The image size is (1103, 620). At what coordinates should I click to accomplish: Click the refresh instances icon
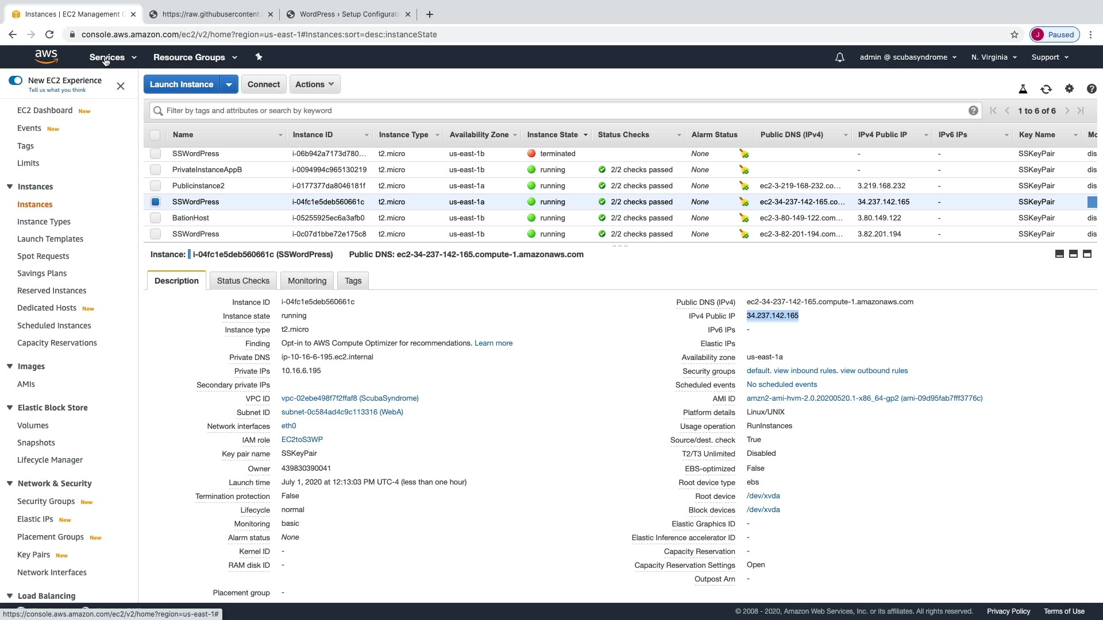[1046, 89]
